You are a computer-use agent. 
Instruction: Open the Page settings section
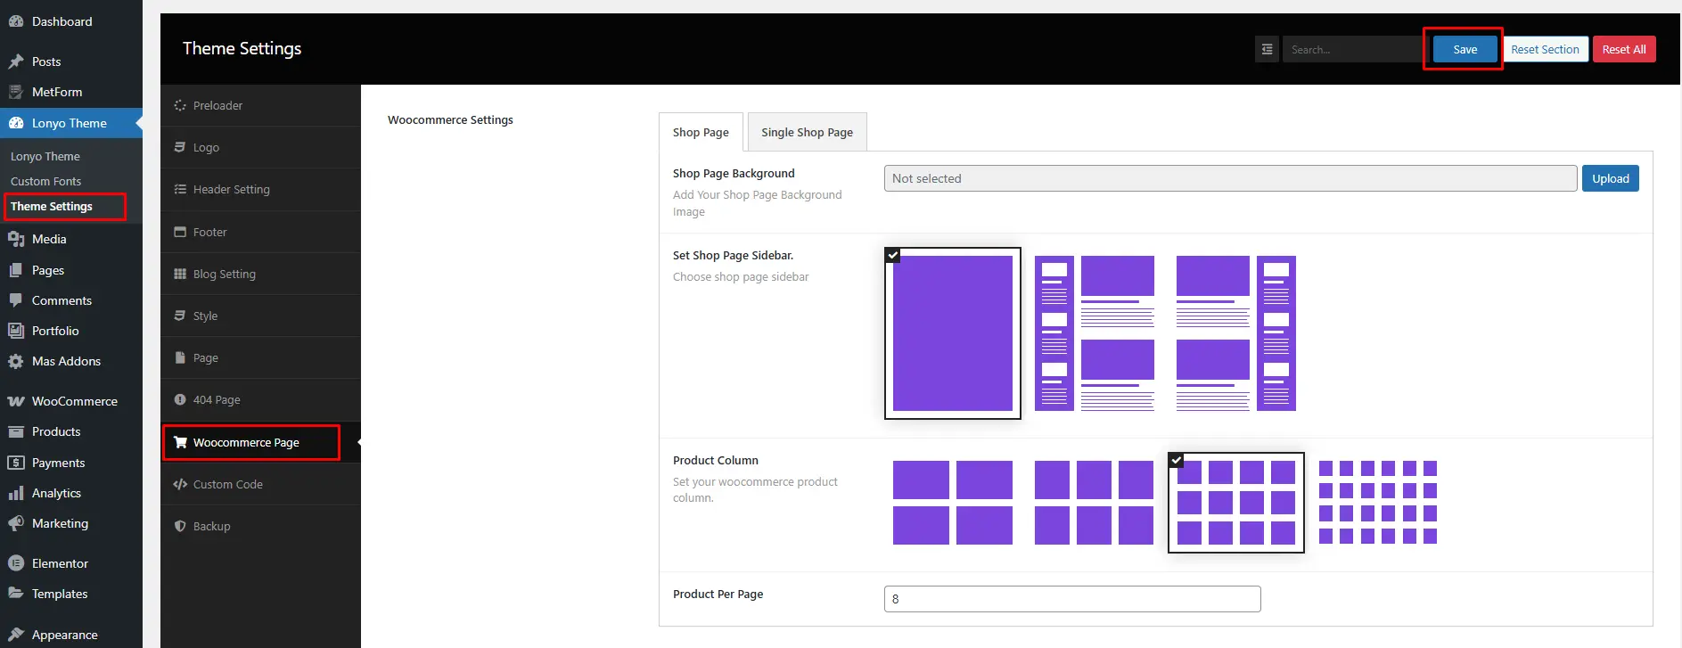click(260, 357)
